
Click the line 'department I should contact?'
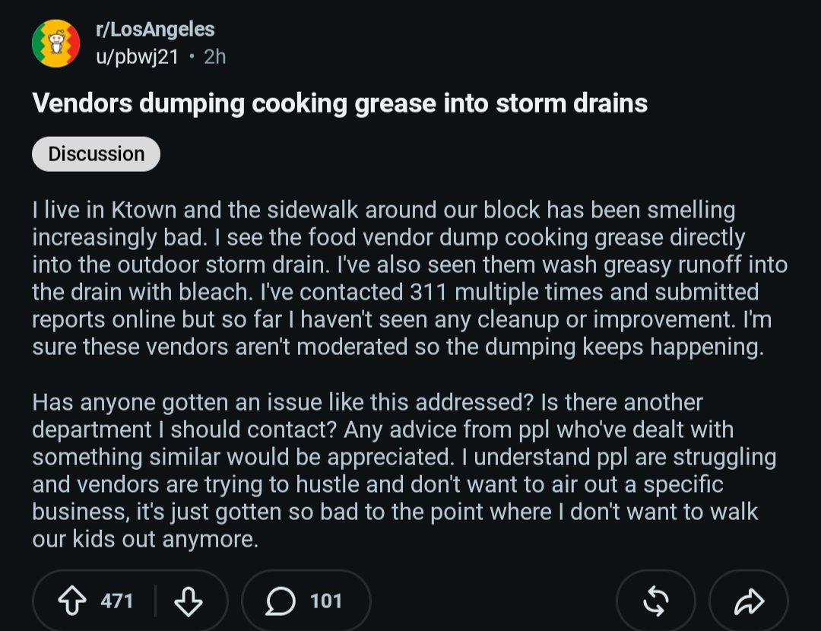tap(382, 430)
